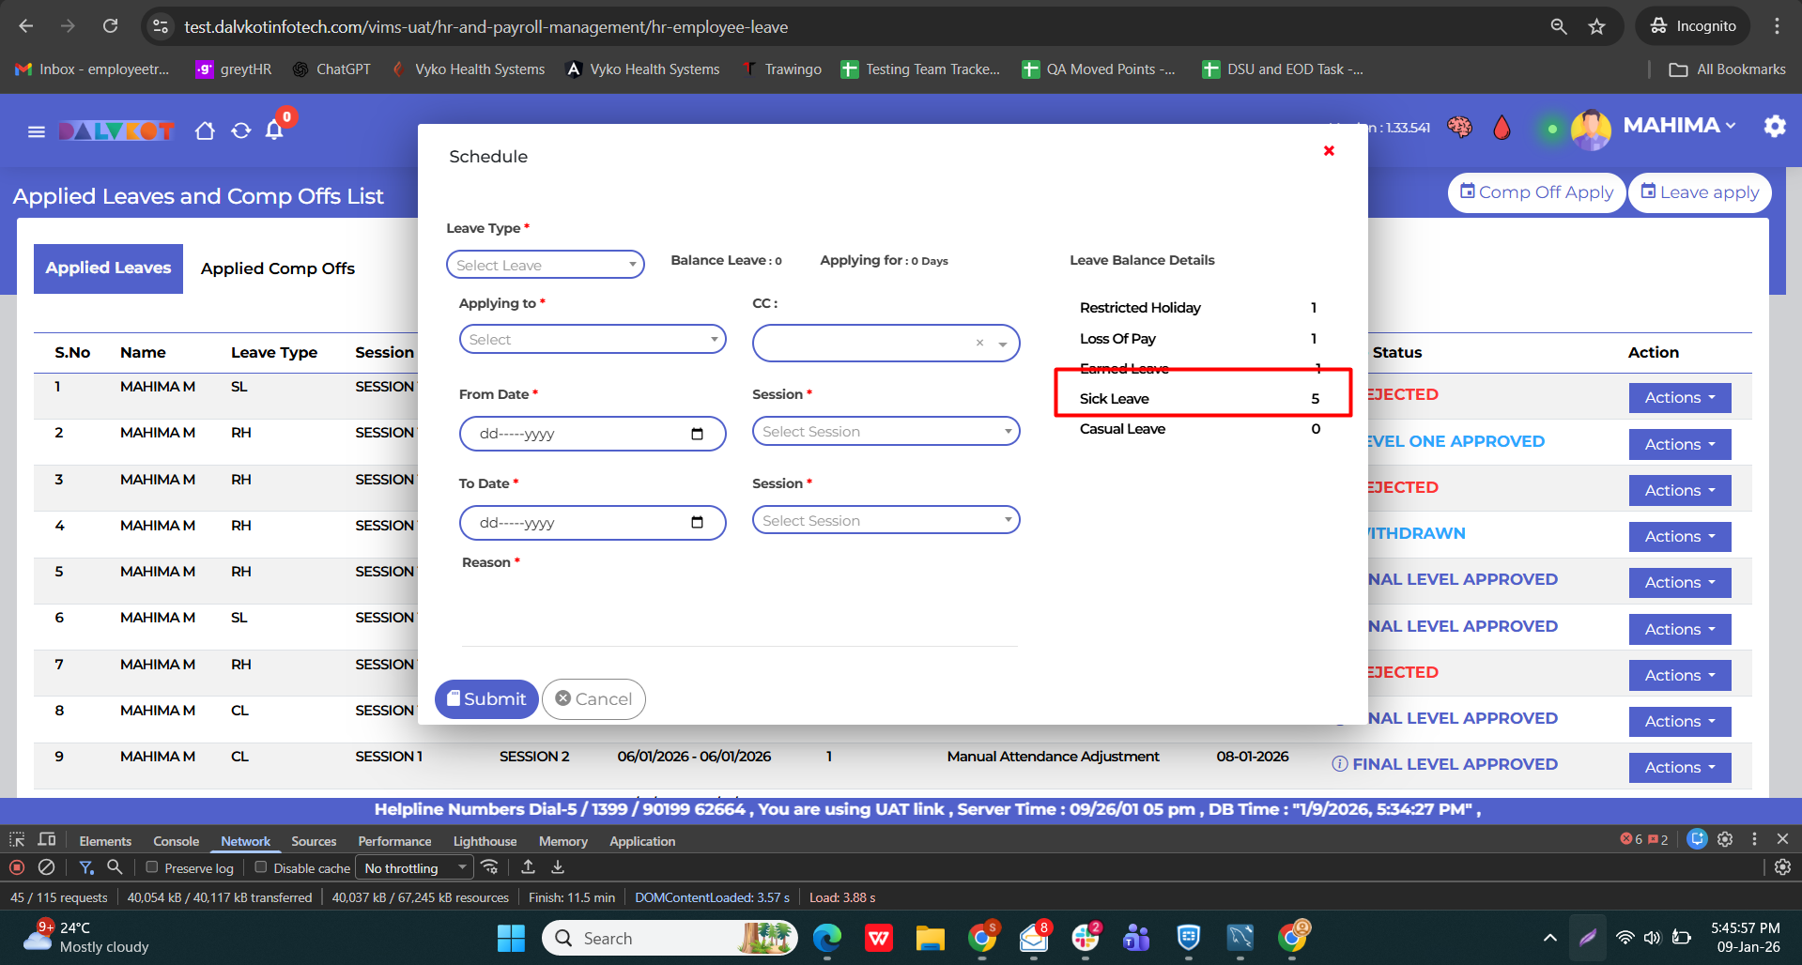
Task: Open the notifications bell icon
Action: [x=274, y=130]
